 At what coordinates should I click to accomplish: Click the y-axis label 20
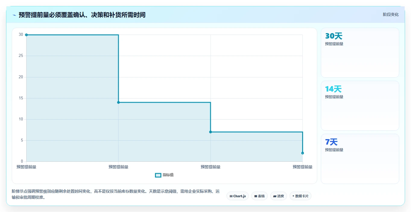click(x=21, y=77)
